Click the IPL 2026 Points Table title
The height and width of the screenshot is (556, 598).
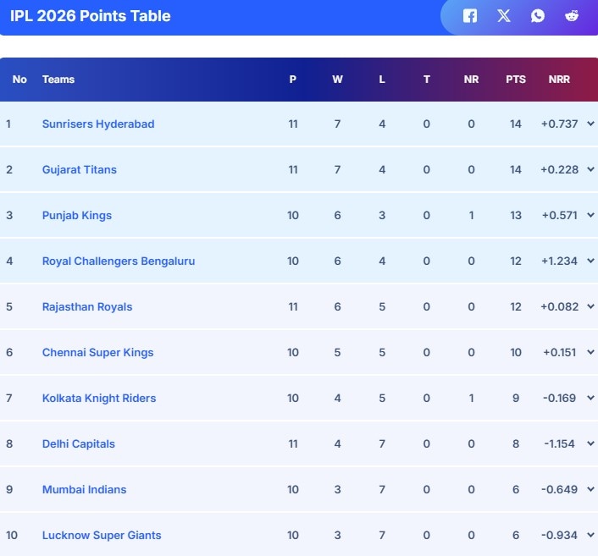coord(91,16)
